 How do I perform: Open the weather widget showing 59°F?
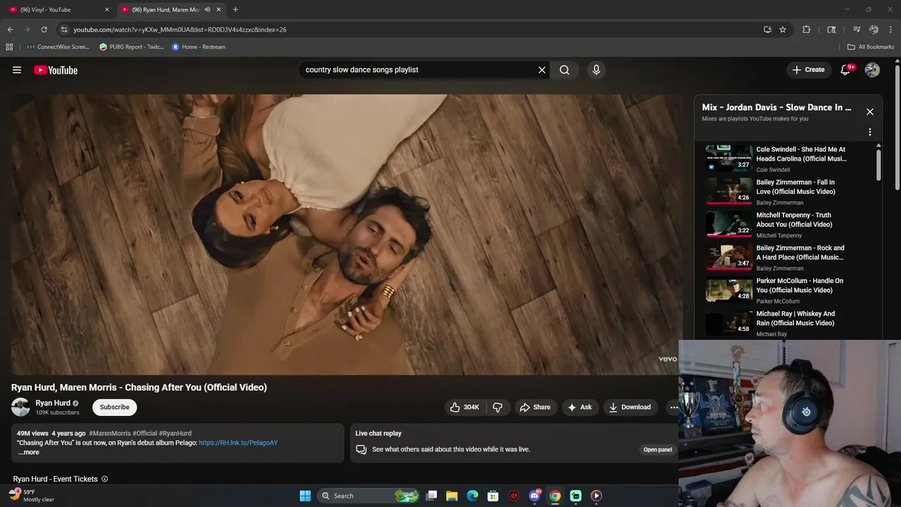[x=31, y=496]
